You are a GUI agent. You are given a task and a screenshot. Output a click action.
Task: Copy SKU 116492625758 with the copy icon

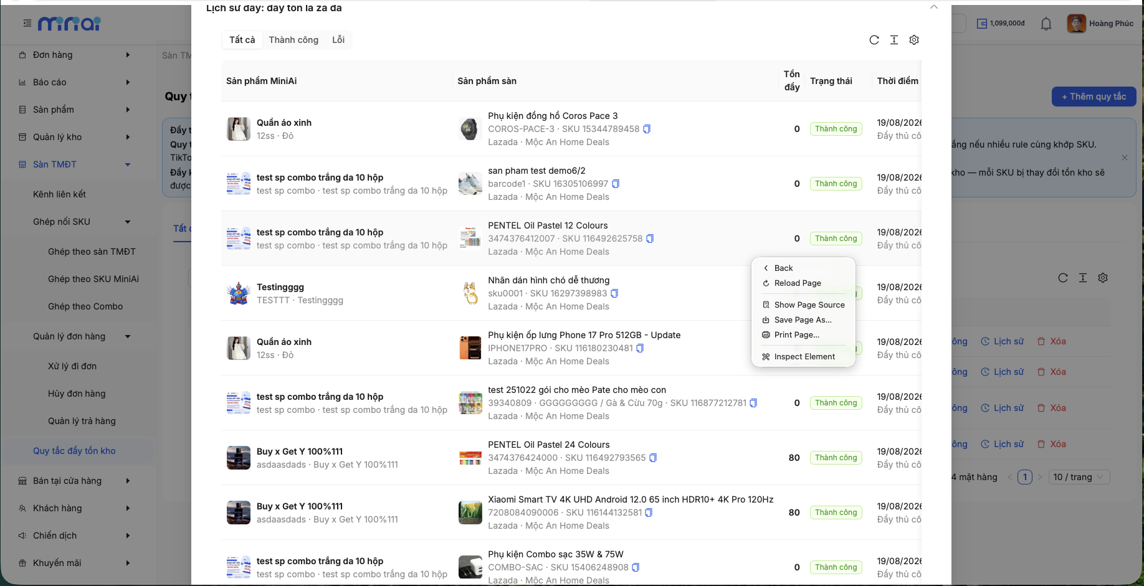[650, 239]
